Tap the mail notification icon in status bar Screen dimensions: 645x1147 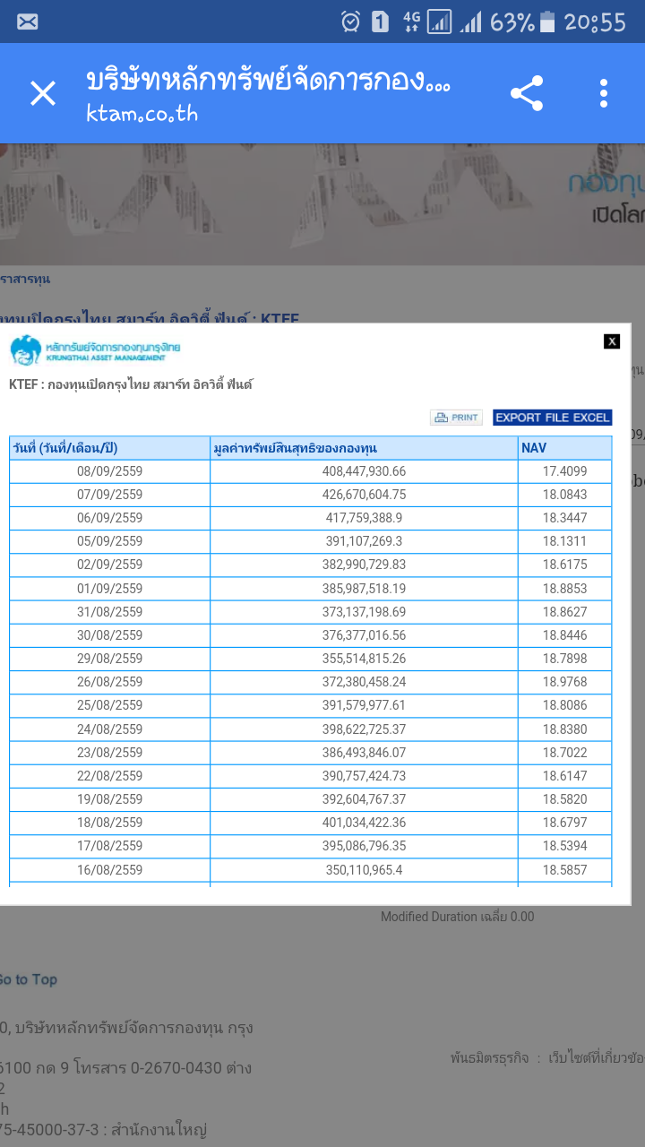[x=28, y=22]
